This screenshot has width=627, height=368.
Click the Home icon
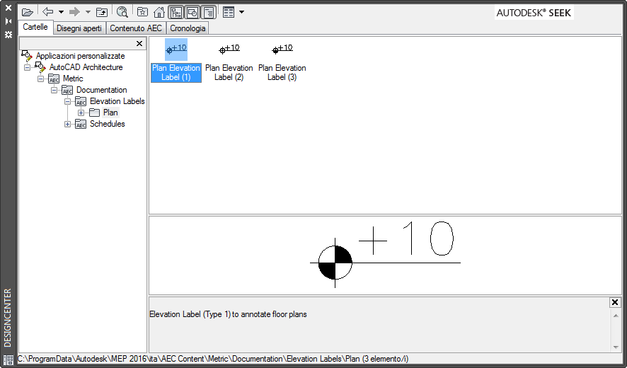(x=159, y=12)
